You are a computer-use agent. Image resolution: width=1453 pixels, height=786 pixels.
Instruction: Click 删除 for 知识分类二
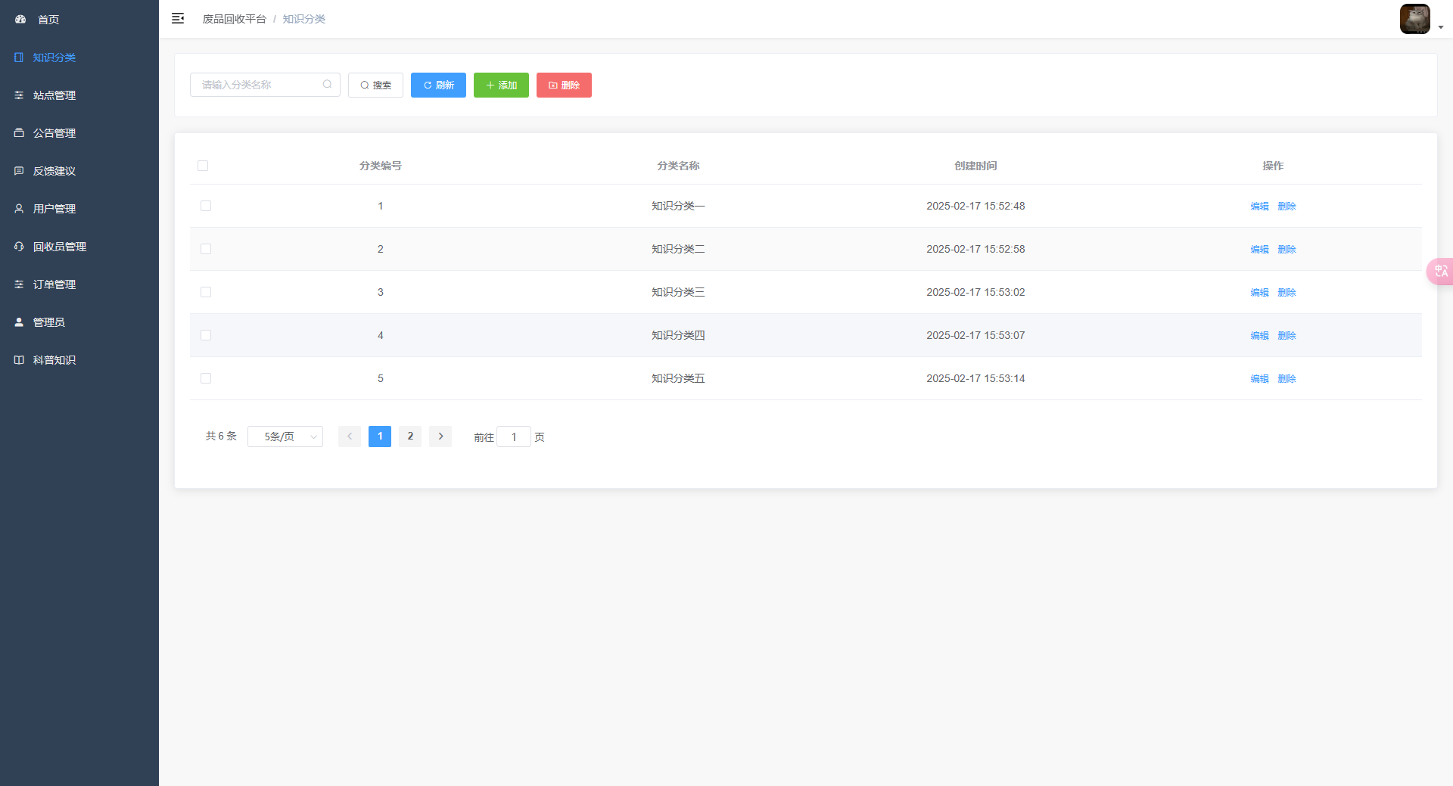coord(1287,249)
